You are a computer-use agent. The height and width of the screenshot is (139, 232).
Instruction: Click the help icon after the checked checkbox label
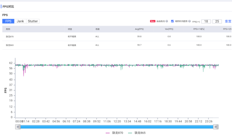189,21
